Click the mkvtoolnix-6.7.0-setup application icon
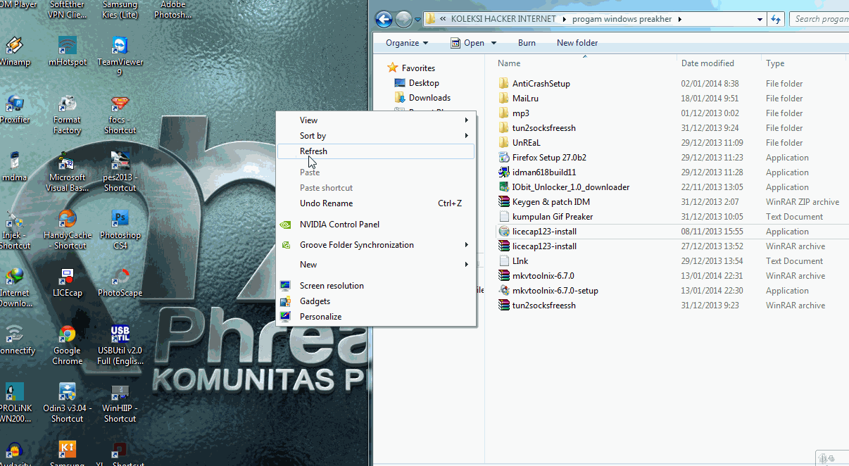Image resolution: width=849 pixels, height=466 pixels. [503, 291]
